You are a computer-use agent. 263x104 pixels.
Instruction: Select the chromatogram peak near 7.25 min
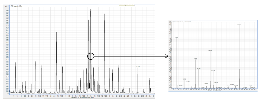pos(15,77)
